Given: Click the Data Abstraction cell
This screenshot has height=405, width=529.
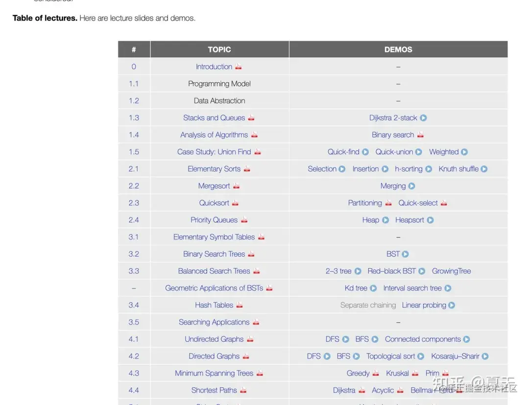Looking at the screenshot, I should click(x=219, y=100).
